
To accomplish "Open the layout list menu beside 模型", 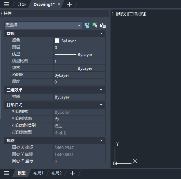I will click(7, 173).
